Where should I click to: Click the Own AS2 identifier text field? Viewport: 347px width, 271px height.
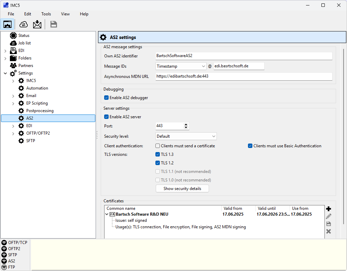(x=244, y=56)
